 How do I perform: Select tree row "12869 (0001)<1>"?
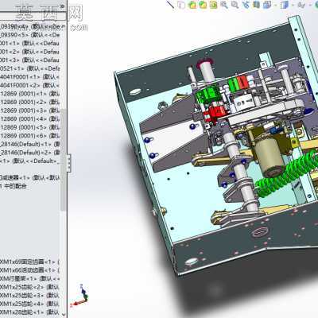tap(29, 94)
